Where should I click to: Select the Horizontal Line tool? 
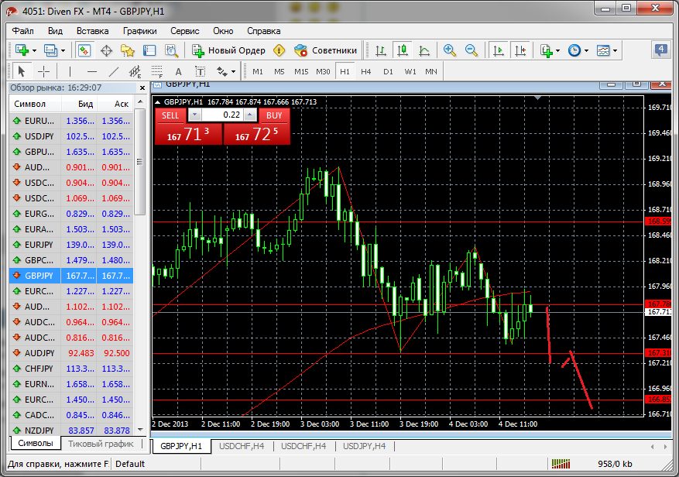(x=92, y=71)
